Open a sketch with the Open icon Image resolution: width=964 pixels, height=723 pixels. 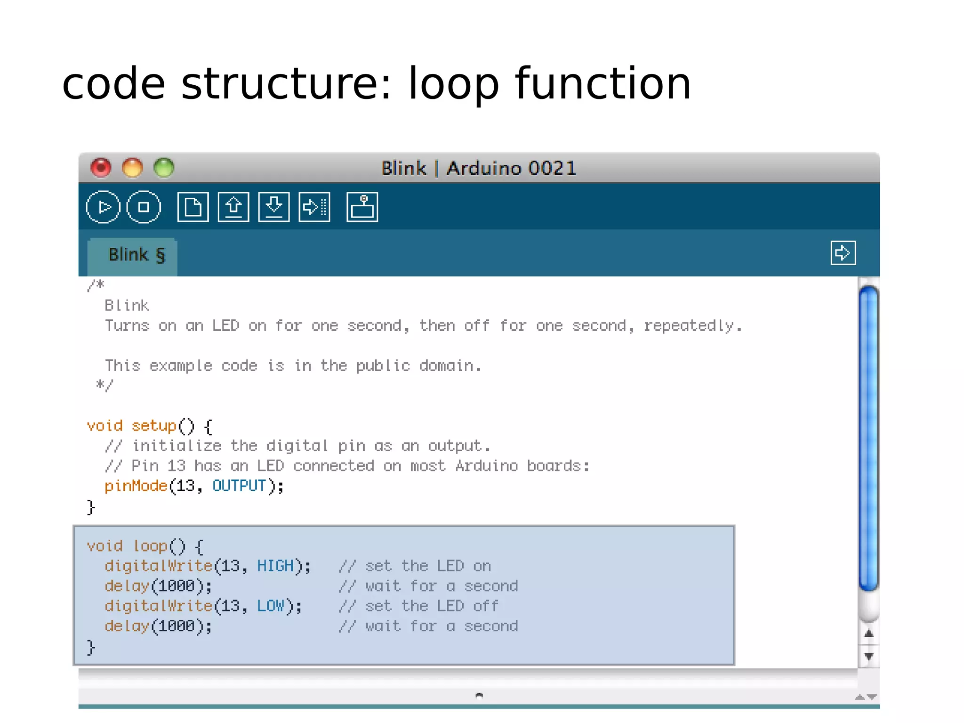tap(233, 207)
